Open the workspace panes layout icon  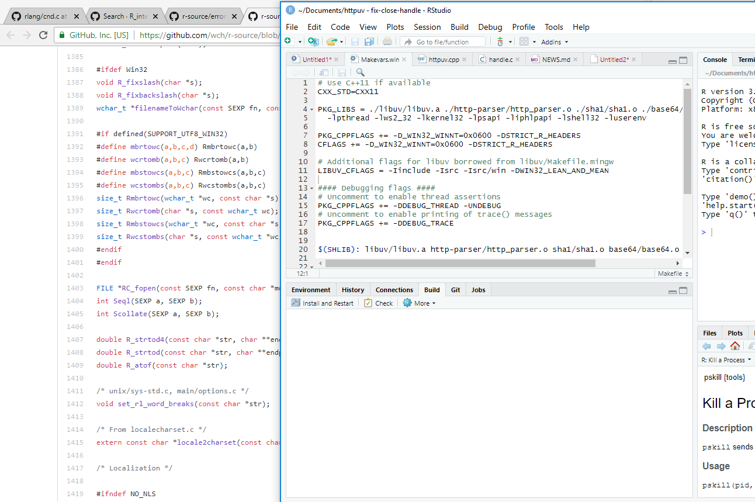pyautogui.click(x=524, y=41)
